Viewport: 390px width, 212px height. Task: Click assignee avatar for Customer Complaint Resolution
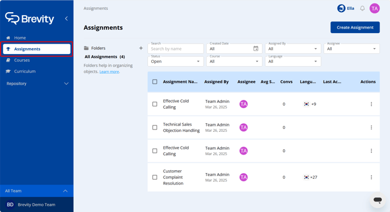click(243, 177)
